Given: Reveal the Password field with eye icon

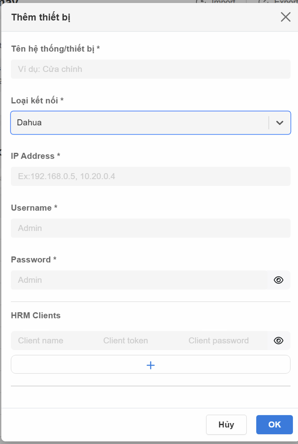Looking at the screenshot, I should click(278, 280).
